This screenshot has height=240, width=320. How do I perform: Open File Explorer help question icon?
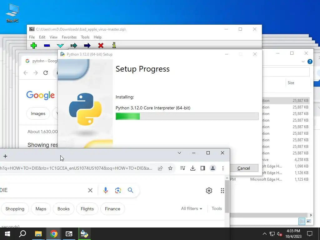(x=310, y=62)
